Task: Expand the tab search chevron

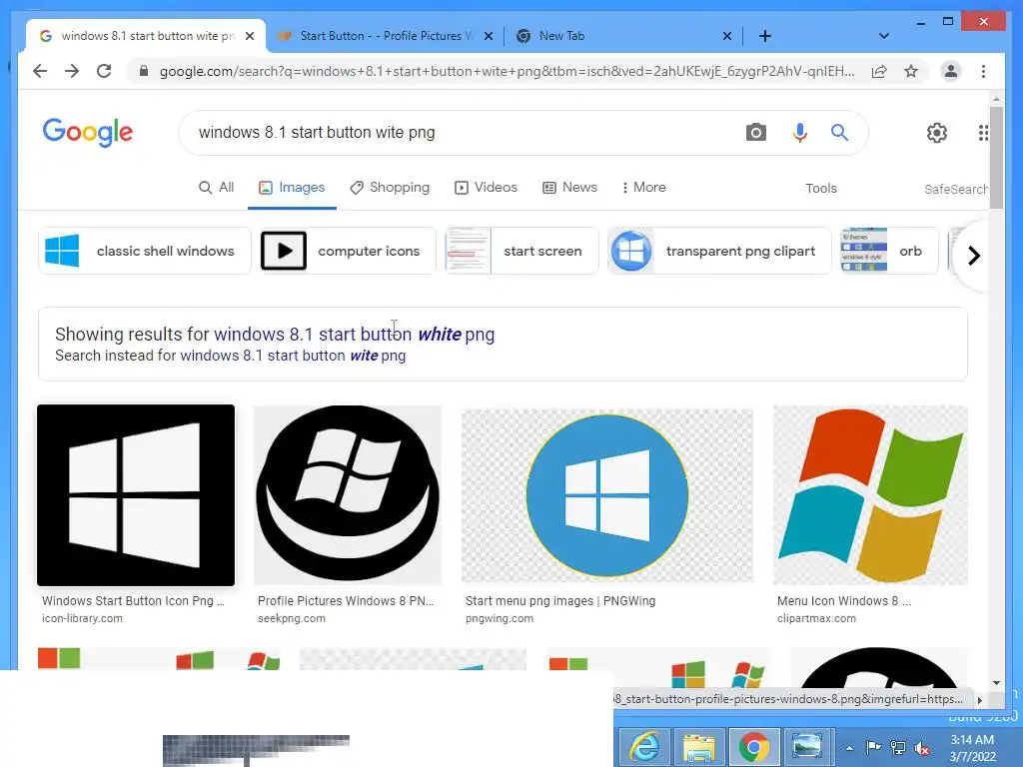Action: (883, 36)
